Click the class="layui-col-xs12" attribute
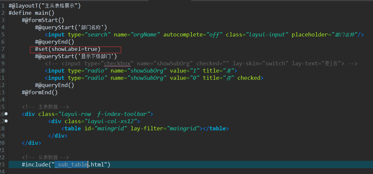Image resolution: width=373 pixels, height=174 pixels. (101, 121)
